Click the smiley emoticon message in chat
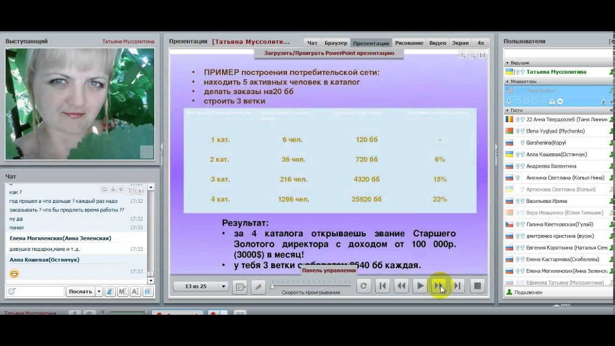The height and width of the screenshot is (346, 615). 14,274
